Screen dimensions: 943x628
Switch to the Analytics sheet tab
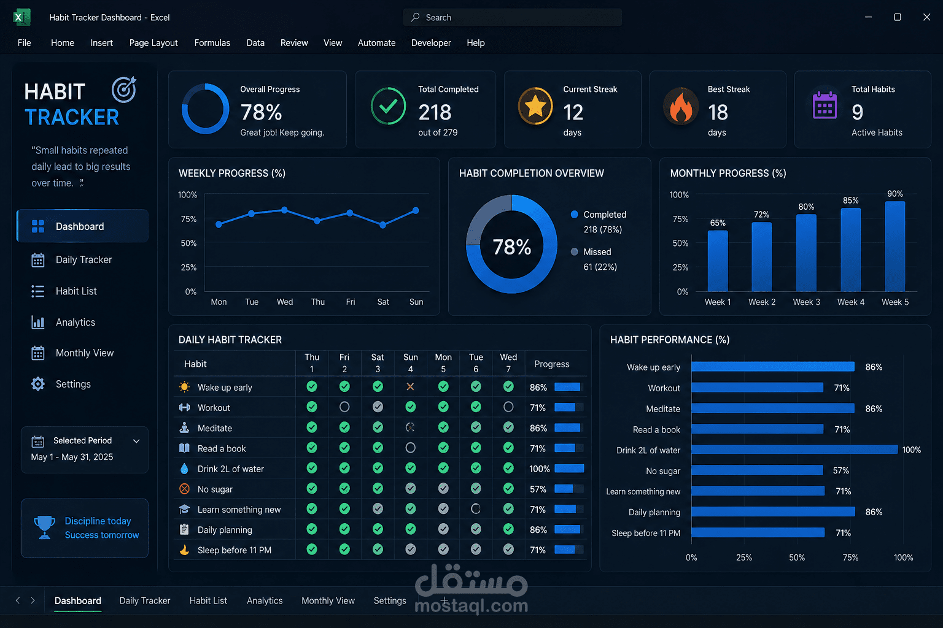tap(265, 601)
